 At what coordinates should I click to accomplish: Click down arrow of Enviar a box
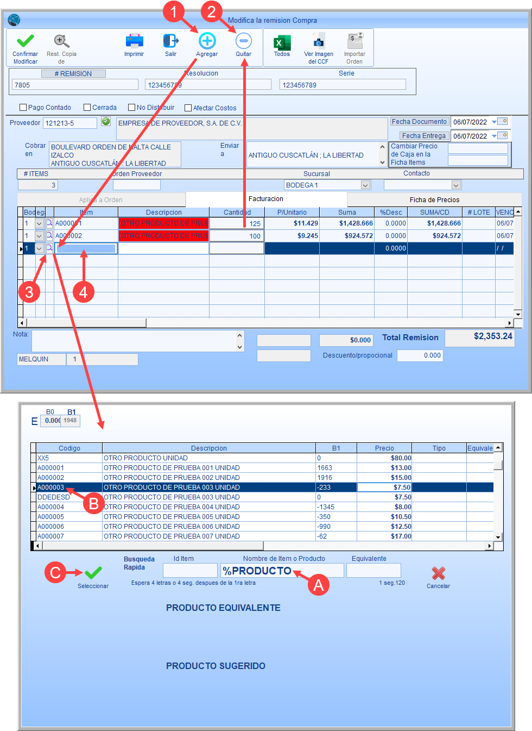click(382, 163)
